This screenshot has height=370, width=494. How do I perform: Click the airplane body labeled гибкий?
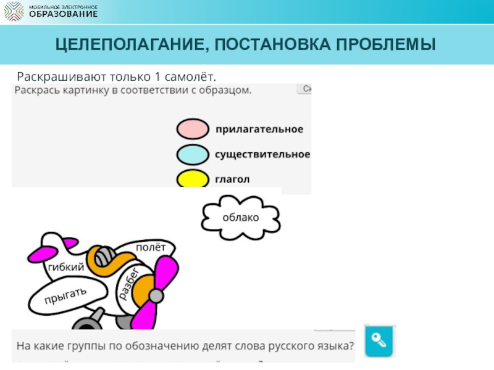click(65, 268)
